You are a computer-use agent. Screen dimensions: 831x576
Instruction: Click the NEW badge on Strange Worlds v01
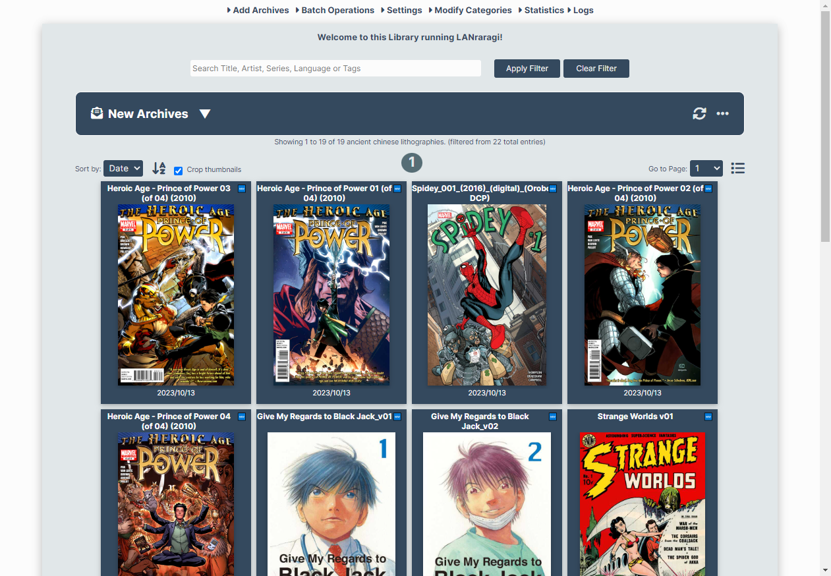pyautogui.click(x=708, y=417)
